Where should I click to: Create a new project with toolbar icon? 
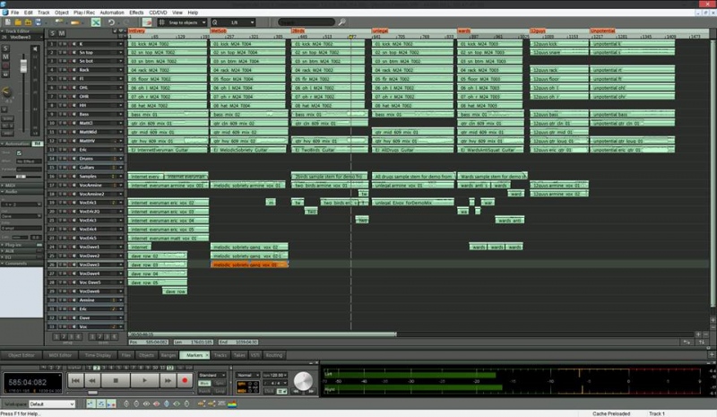click(8, 22)
